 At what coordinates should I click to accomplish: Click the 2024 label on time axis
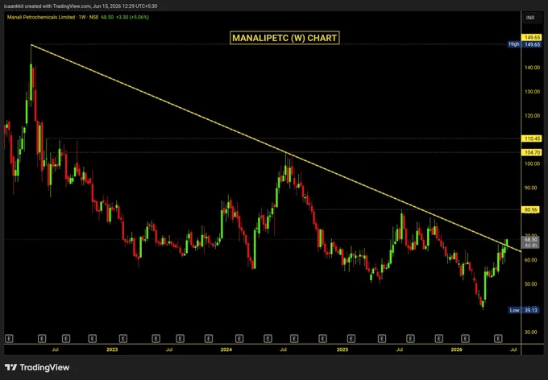[x=226, y=349]
